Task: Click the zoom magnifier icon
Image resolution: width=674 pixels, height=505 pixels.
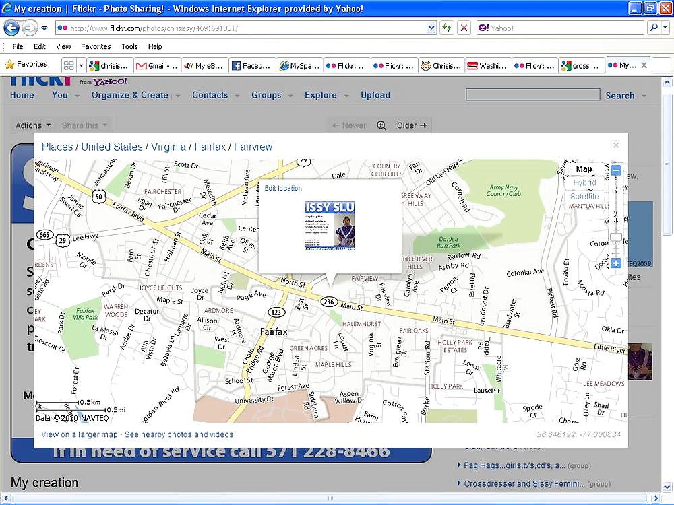Action: pyautogui.click(x=381, y=125)
